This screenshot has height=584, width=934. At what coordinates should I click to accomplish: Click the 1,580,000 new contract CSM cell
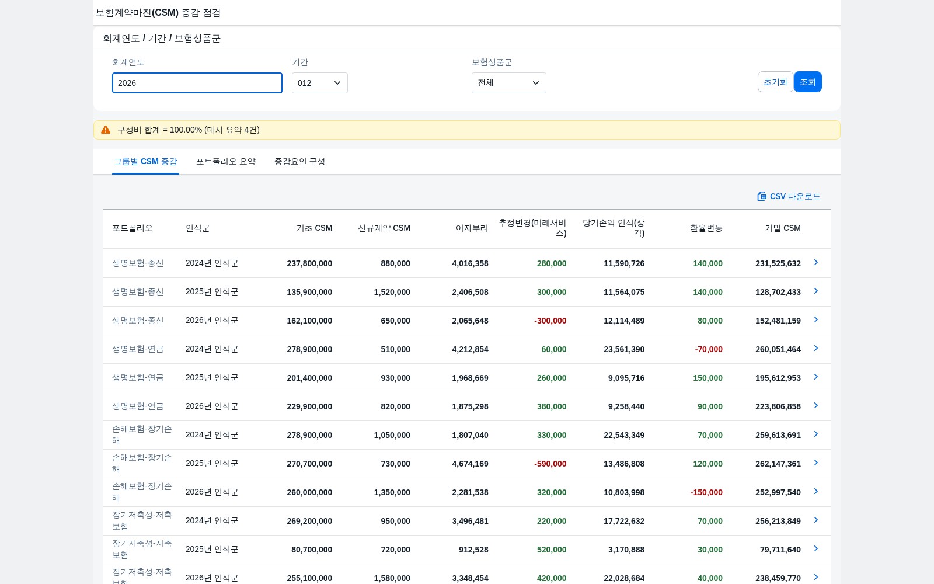(x=392, y=578)
